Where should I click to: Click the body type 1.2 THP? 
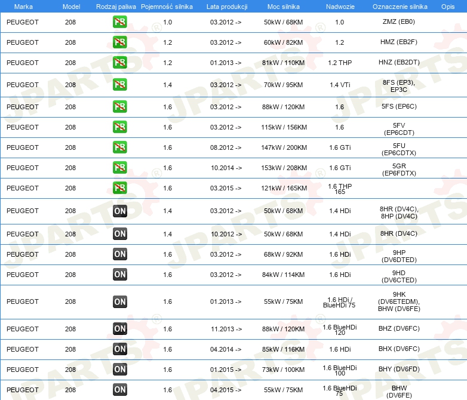point(340,63)
